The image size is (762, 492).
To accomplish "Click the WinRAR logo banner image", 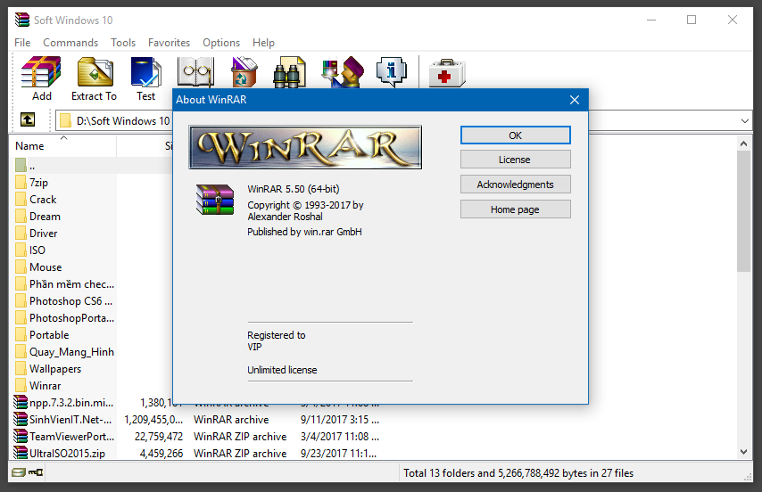I will click(305, 147).
